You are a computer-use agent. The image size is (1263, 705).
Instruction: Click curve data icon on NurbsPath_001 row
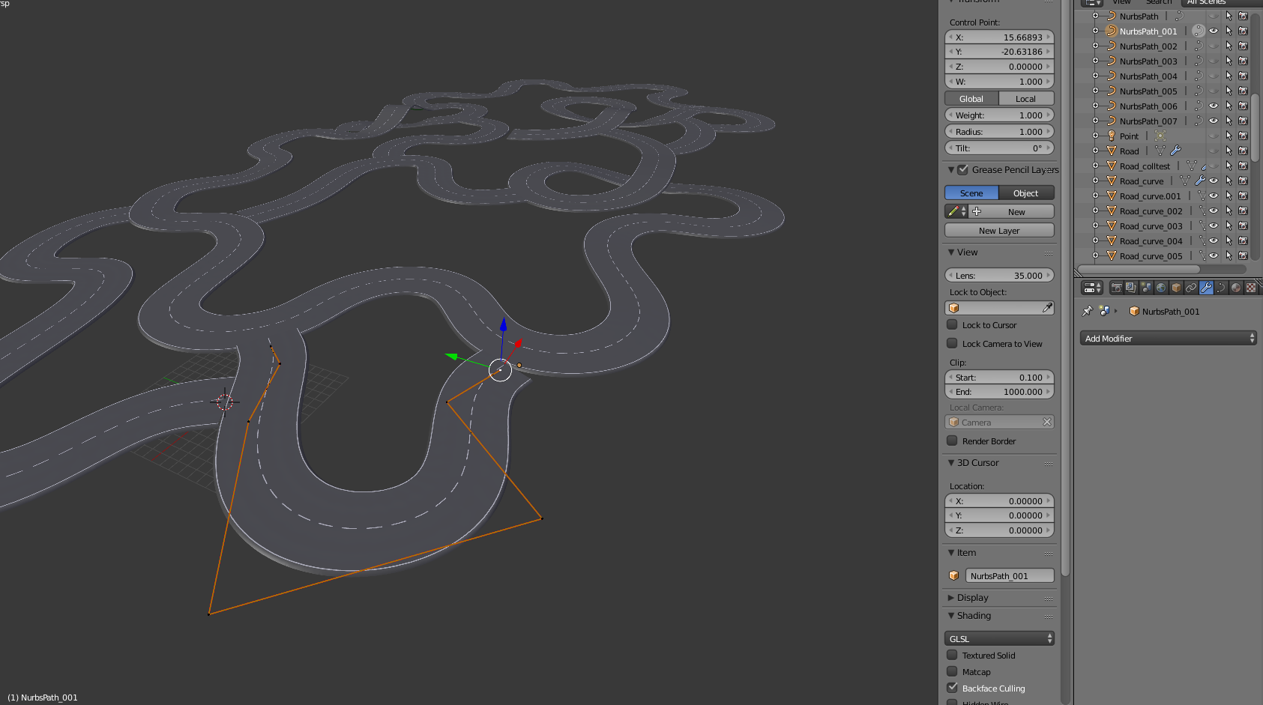[1199, 31]
